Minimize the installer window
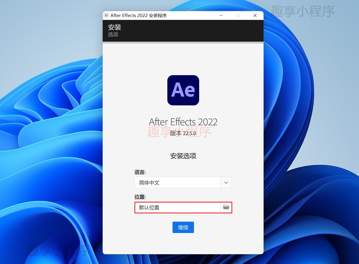 click(221, 15)
